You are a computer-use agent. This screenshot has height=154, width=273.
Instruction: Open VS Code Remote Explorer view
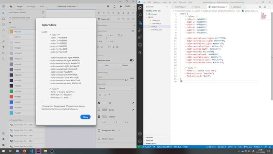click(140, 45)
